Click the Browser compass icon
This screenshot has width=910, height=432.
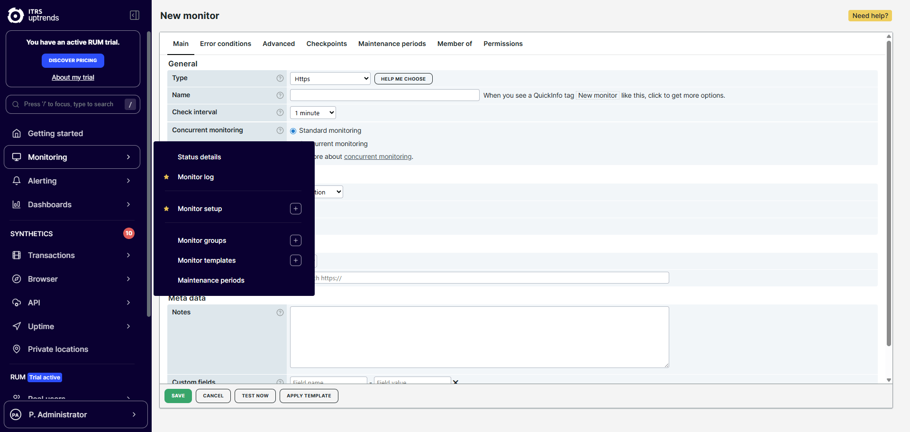[x=17, y=279]
